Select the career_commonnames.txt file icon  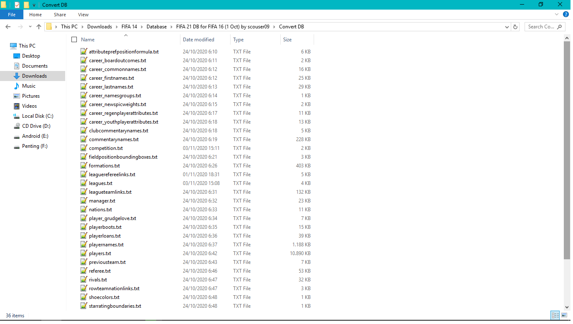coord(84,69)
